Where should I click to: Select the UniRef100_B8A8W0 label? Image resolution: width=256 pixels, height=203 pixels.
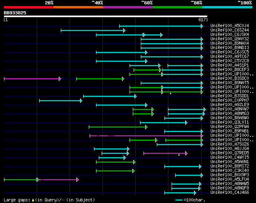tap(230, 118)
